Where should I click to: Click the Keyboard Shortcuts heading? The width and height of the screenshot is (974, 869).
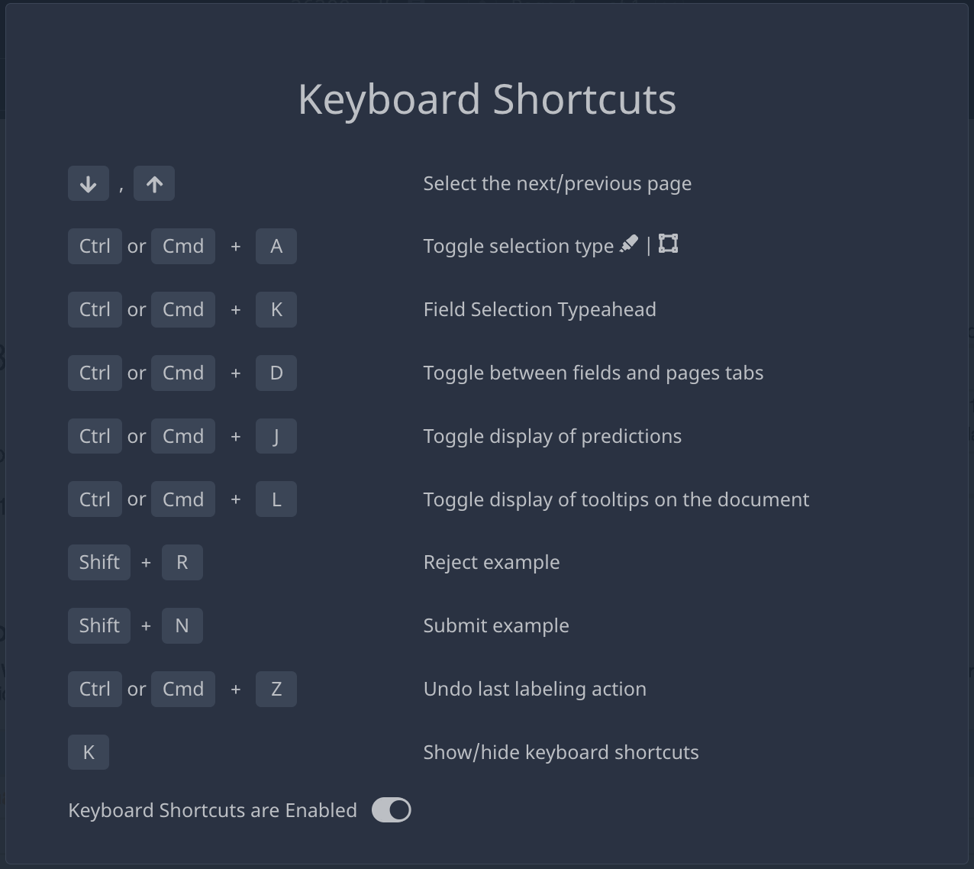coord(487,99)
